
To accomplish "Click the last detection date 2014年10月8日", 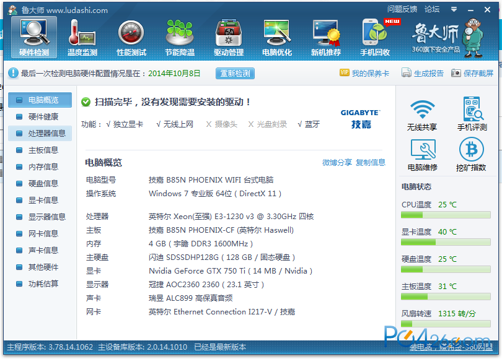I will coord(174,73).
